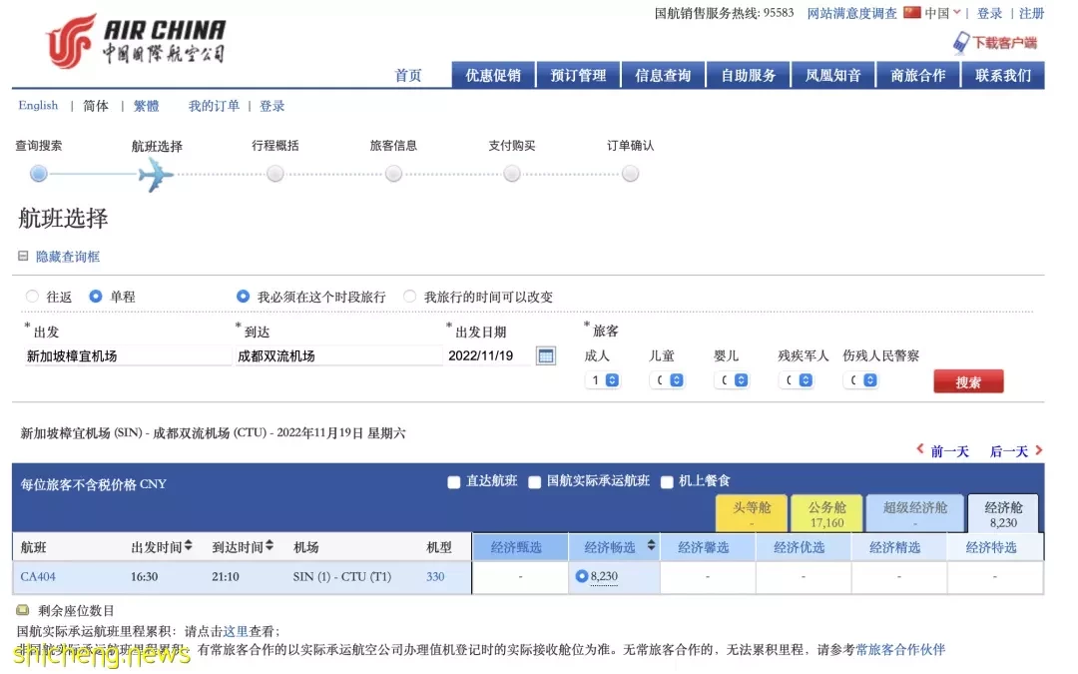1078x674 pixels.
Task: Sort by 到达时间 arrows
Action: (x=269, y=546)
